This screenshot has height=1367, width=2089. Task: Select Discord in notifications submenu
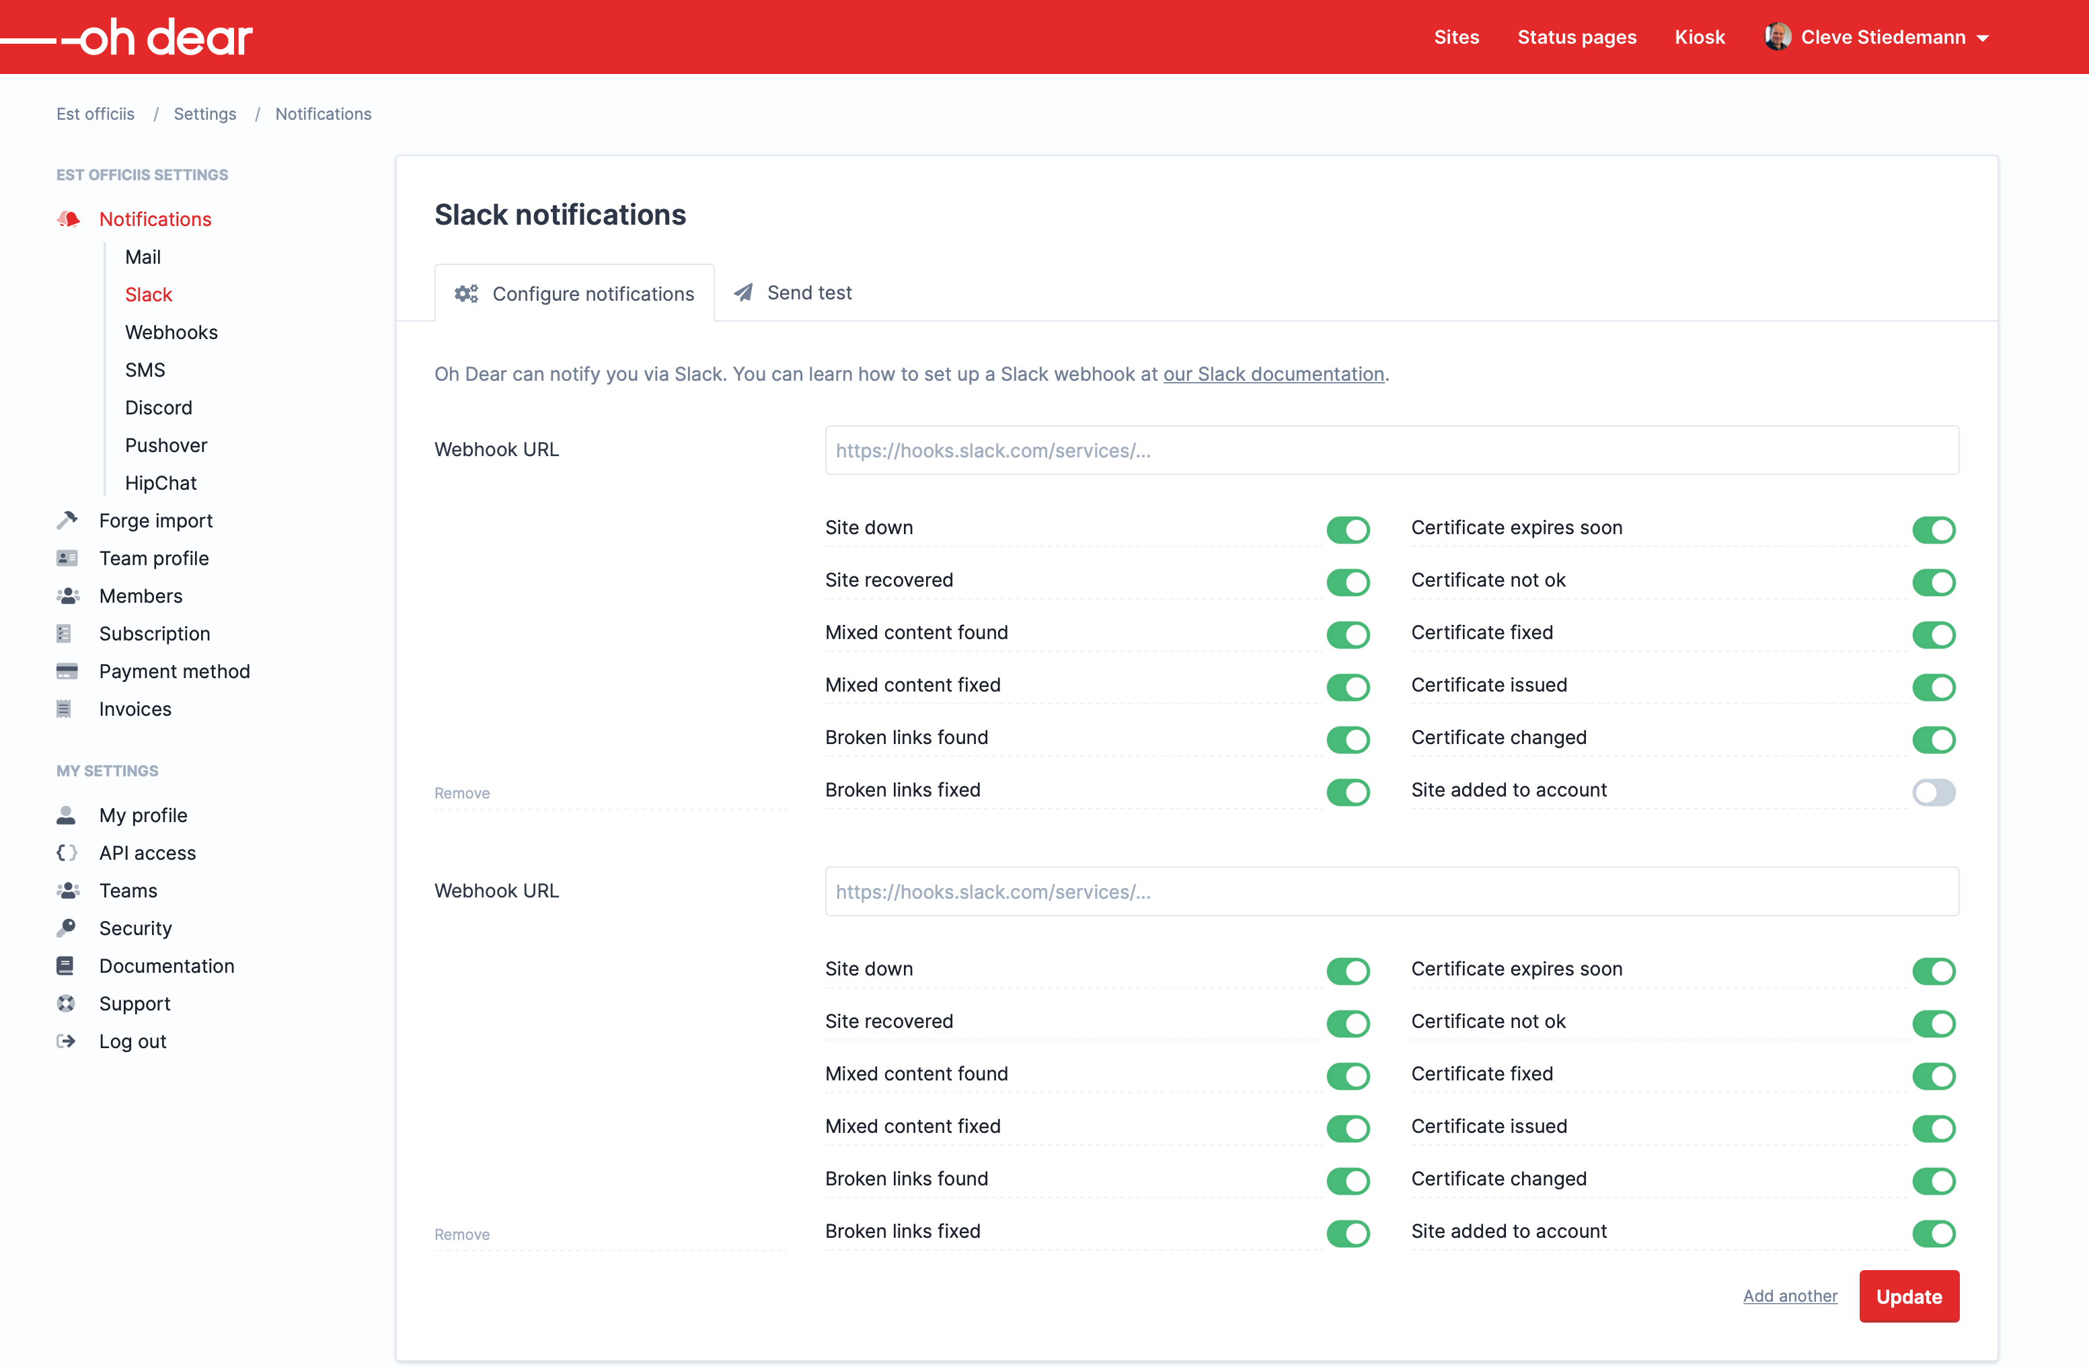pos(158,408)
